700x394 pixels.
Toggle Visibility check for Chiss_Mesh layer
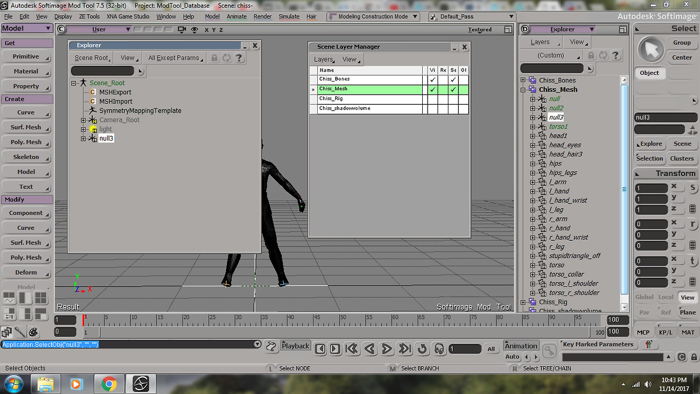[433, 89]
